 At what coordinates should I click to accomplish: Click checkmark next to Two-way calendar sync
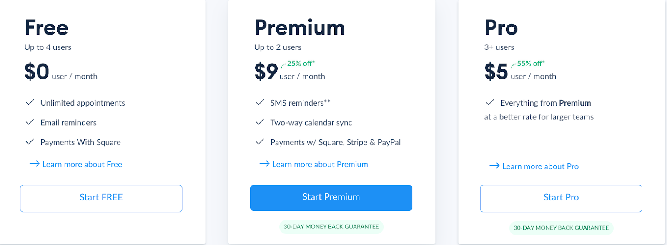pos(260,121)
